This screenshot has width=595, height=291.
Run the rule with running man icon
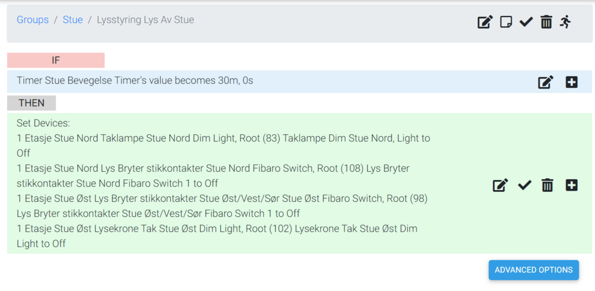coord(565,23)
